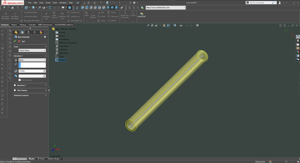Switch to the PropertyManager tab
The height and width of the screenshot is (163, 300).
(22, 33)
